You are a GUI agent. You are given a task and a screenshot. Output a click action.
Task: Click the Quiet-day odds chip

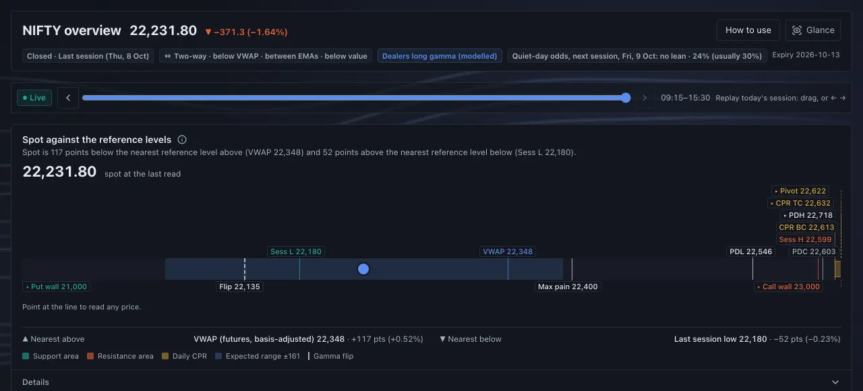point(637,56)
